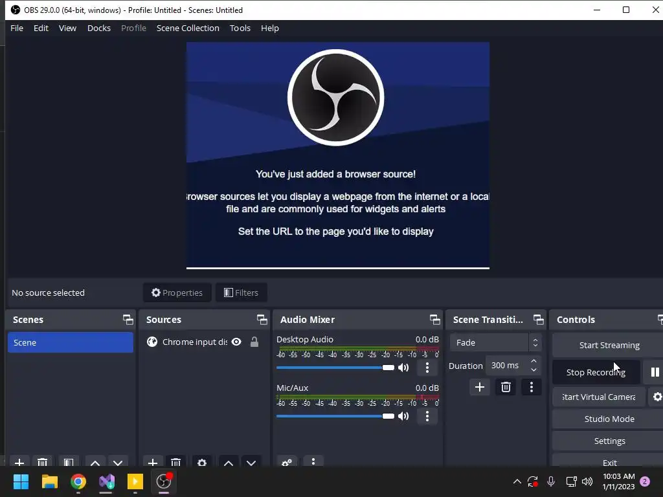Move source up arrow
The image size is (663, 497).
point(229,462)
